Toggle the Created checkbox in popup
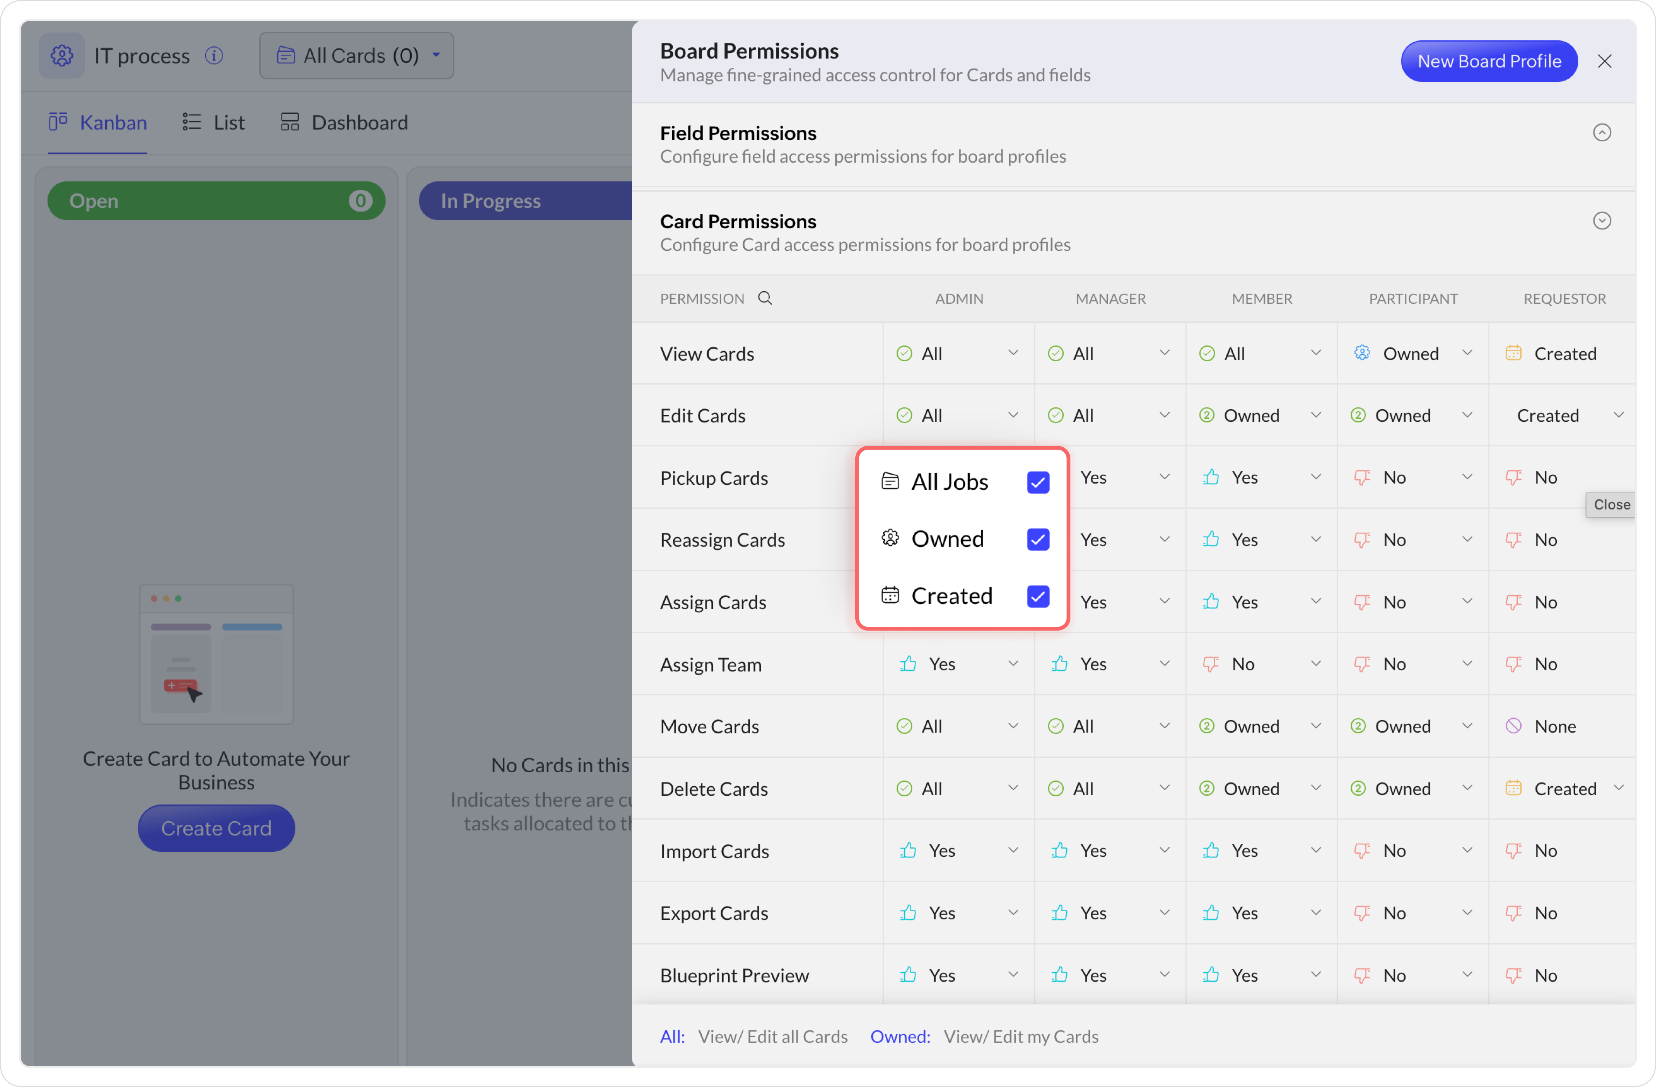The width and height of the screenshot is (1656, 1087). point(1038,596)
